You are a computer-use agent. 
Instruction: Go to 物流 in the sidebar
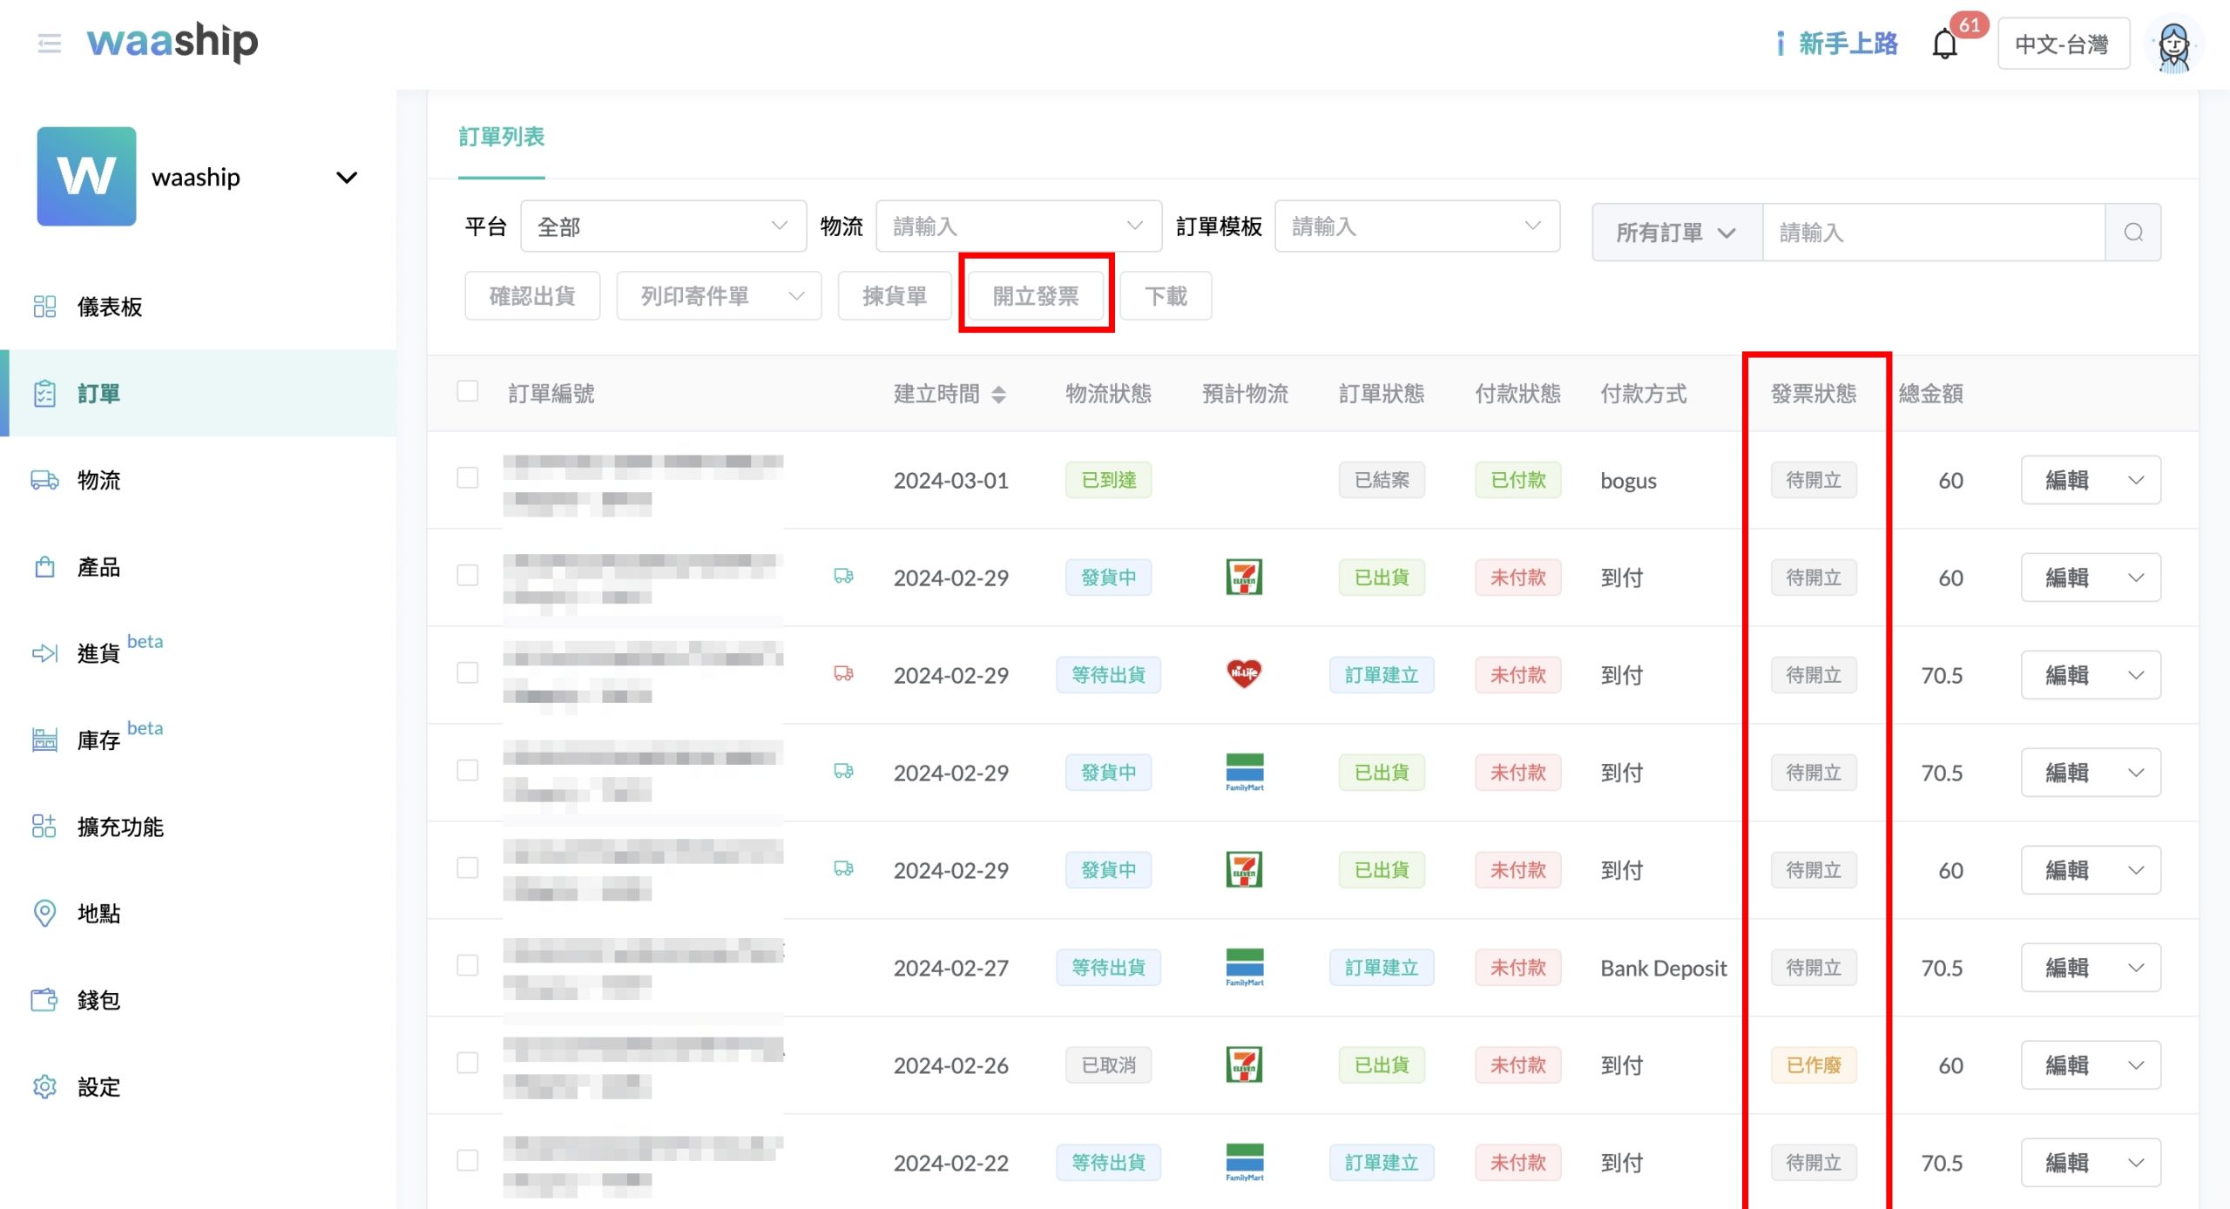coord(98,480)
